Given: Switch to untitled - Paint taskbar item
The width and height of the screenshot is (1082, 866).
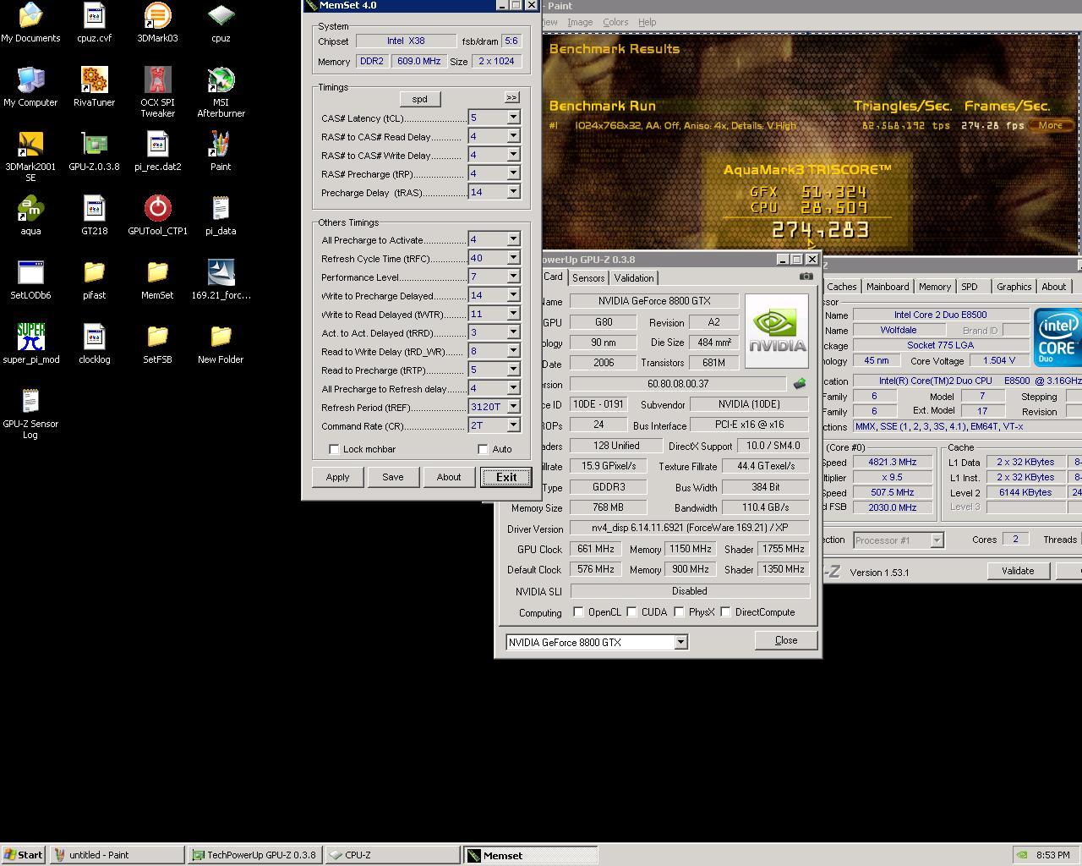Looking at the screenshot, I should (x=117, y=855).
